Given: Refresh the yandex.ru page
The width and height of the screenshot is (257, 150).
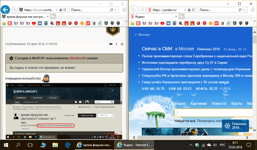Looking at the screenshot, I should pos(194,10).
